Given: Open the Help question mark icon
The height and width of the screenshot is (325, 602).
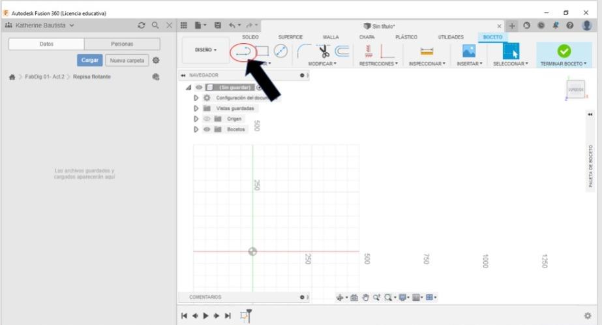Looking at the screenshot, I should (x=570, y=25).
